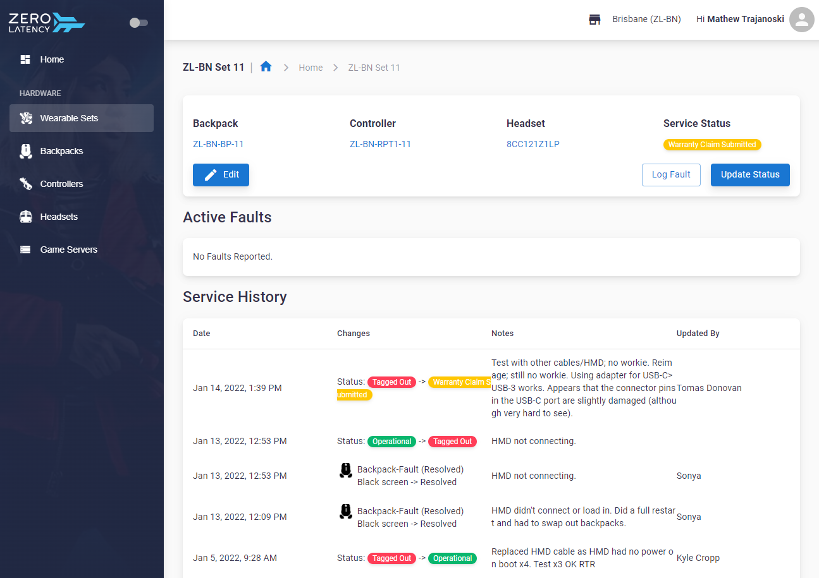819x578 pixels.
Task: Click the Edit button
Action: (221, 175)
